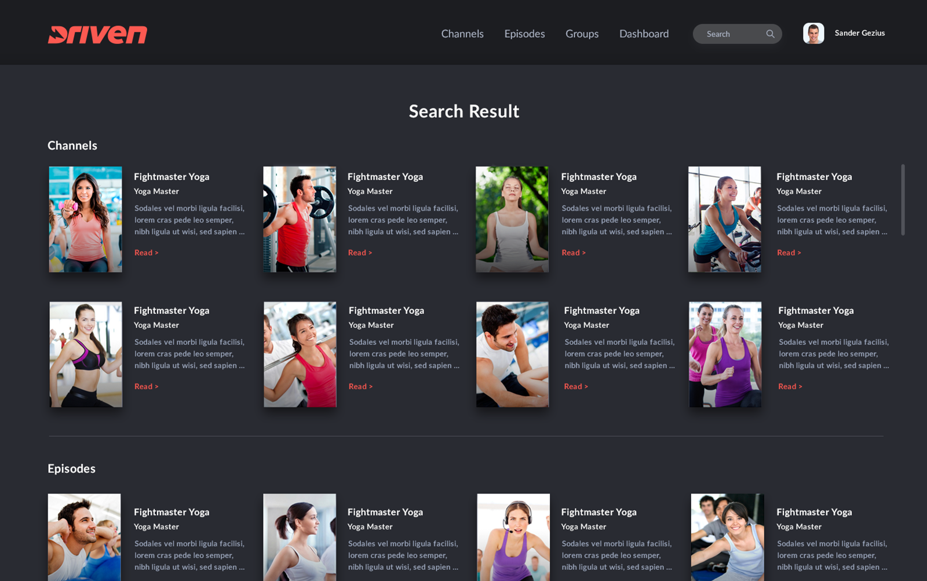Go to Groups page
Viewport: 927px width, 581px height.
[582, 34]
